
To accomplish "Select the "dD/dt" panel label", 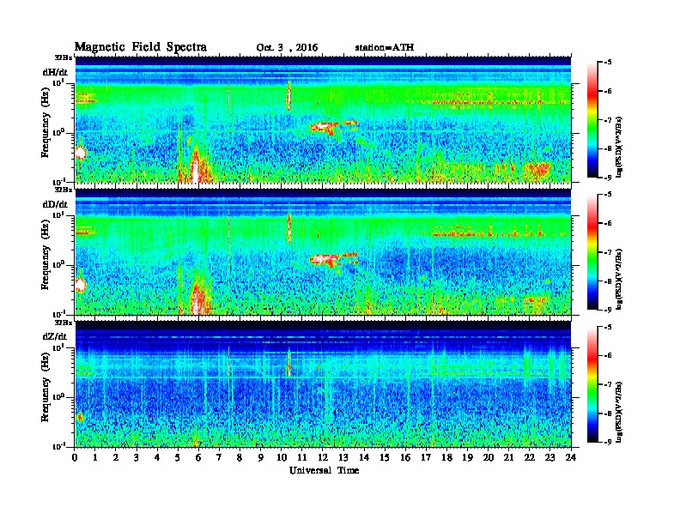I will coord(55,204).
